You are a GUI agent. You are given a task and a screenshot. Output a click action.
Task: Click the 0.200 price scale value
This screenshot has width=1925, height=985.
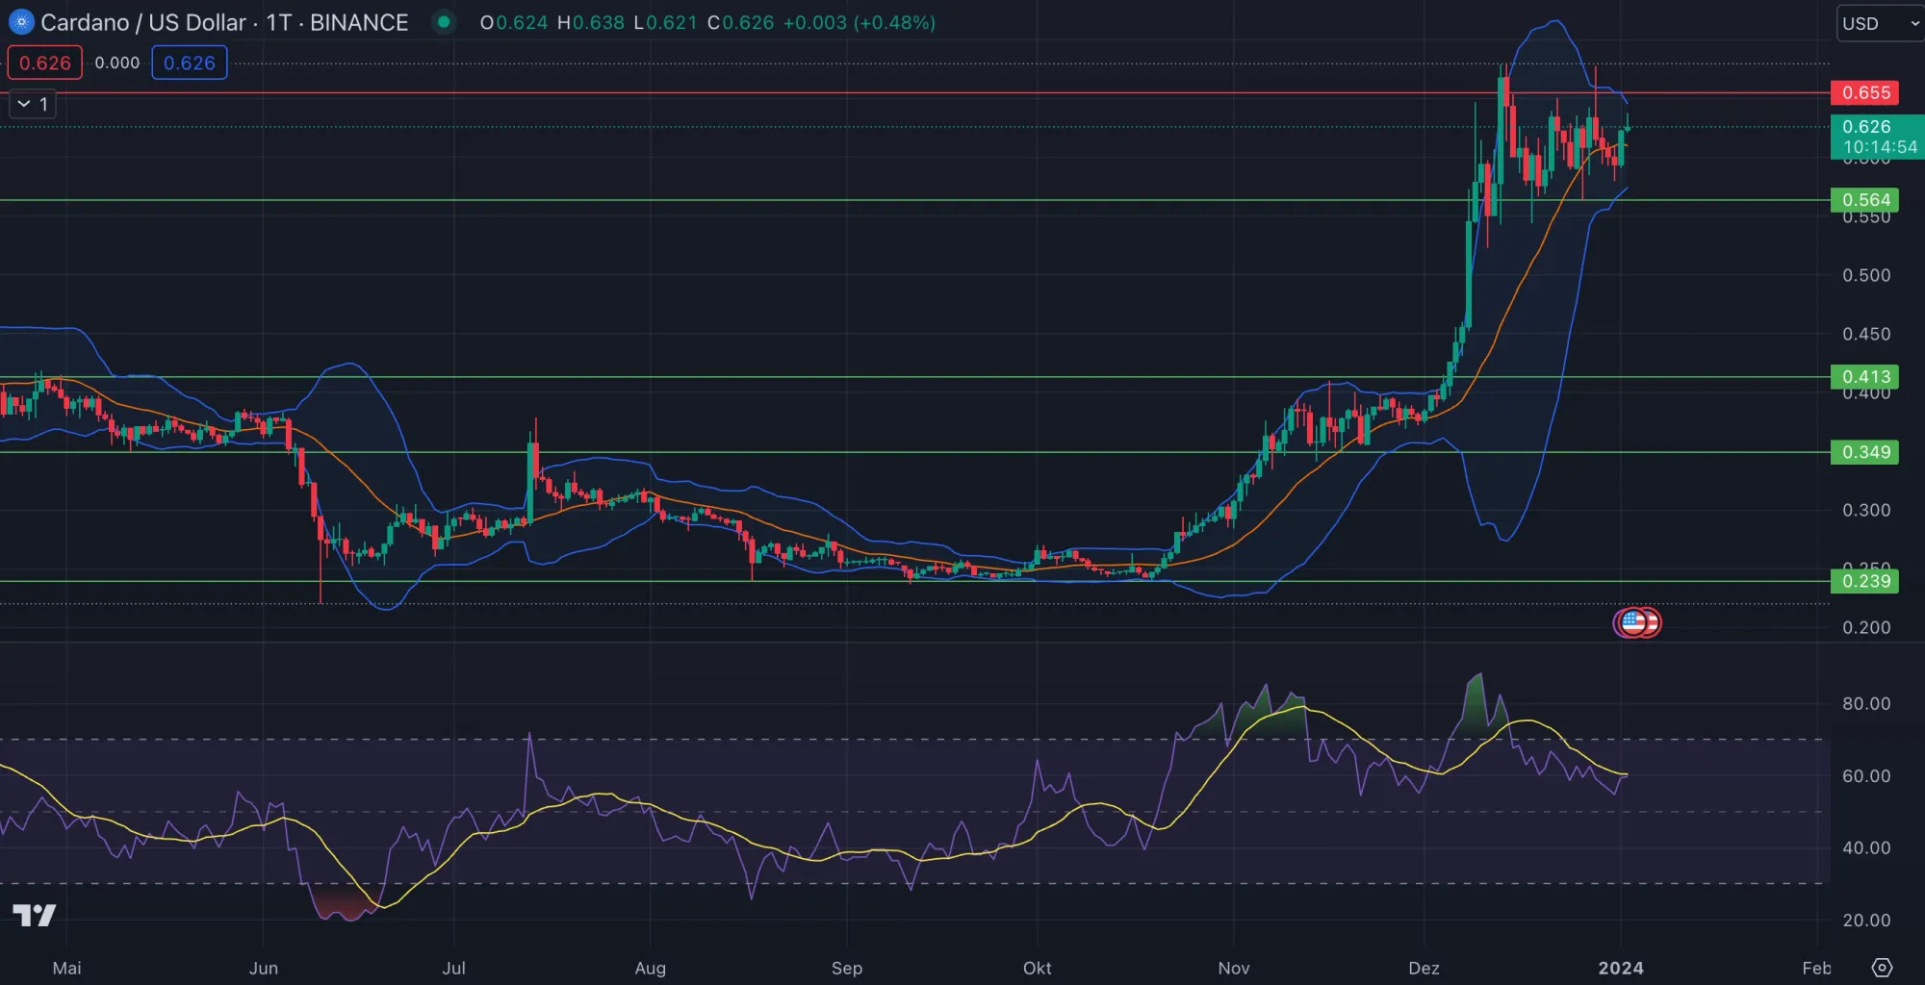[1866, 628]
